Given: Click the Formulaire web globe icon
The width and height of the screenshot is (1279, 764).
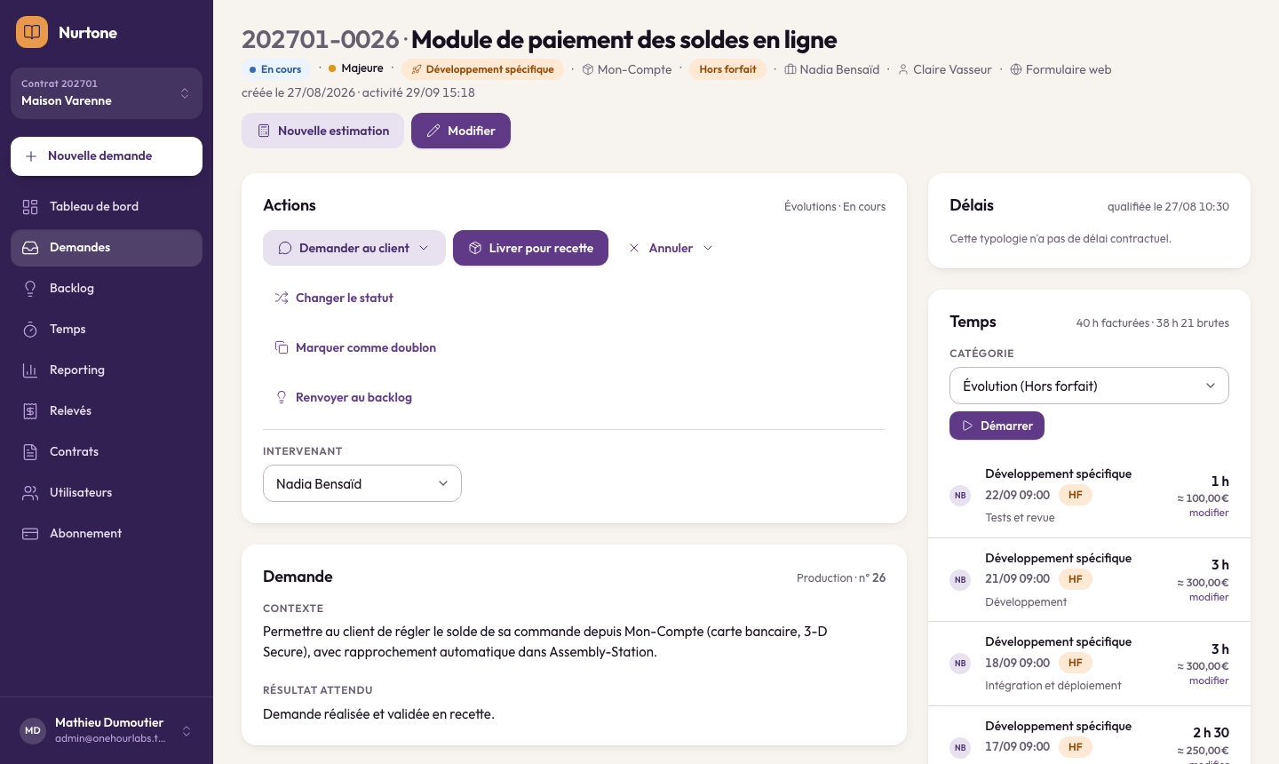Looking at the screenshot, I should pos(1016,69).
